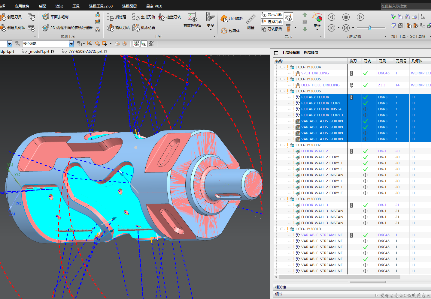Image resolution: width=431 pixels, height=299 pixels.
Task: Toggle the 工序导航器 panel checkbox
Action: 276,53
